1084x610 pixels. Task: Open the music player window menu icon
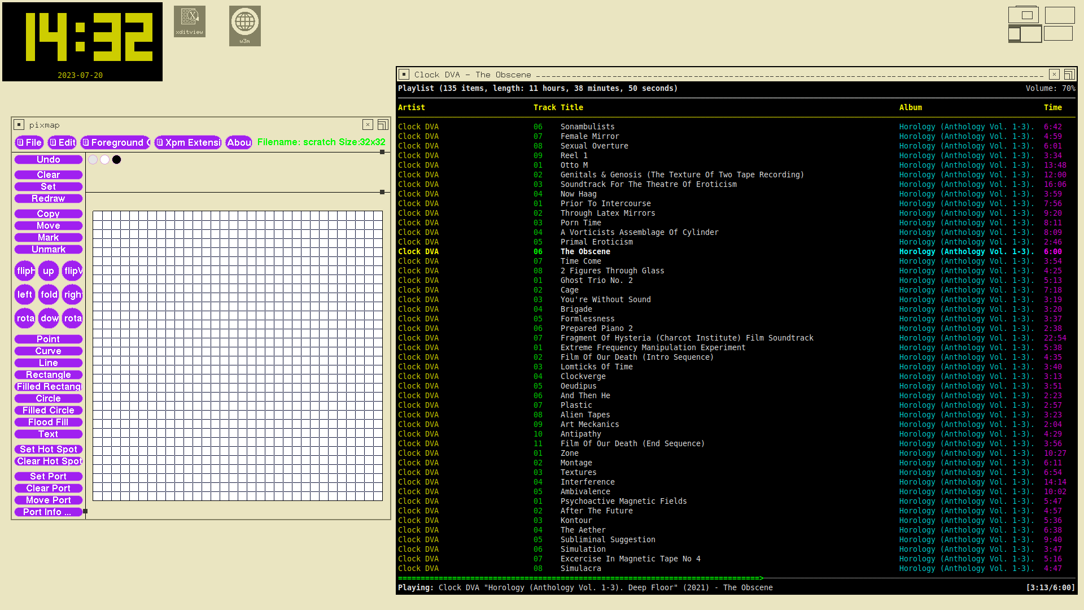pos(404,75)
